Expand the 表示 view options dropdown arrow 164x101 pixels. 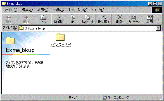pos(159,19)
